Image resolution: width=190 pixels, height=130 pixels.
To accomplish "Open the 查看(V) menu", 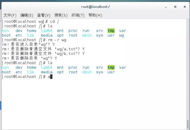I will [44, 15].
